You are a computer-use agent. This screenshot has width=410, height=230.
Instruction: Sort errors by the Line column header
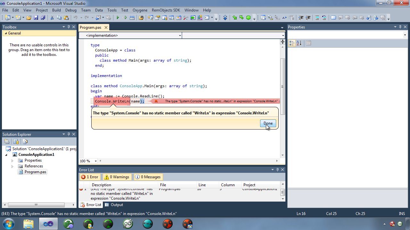click(x=208, y=185)
